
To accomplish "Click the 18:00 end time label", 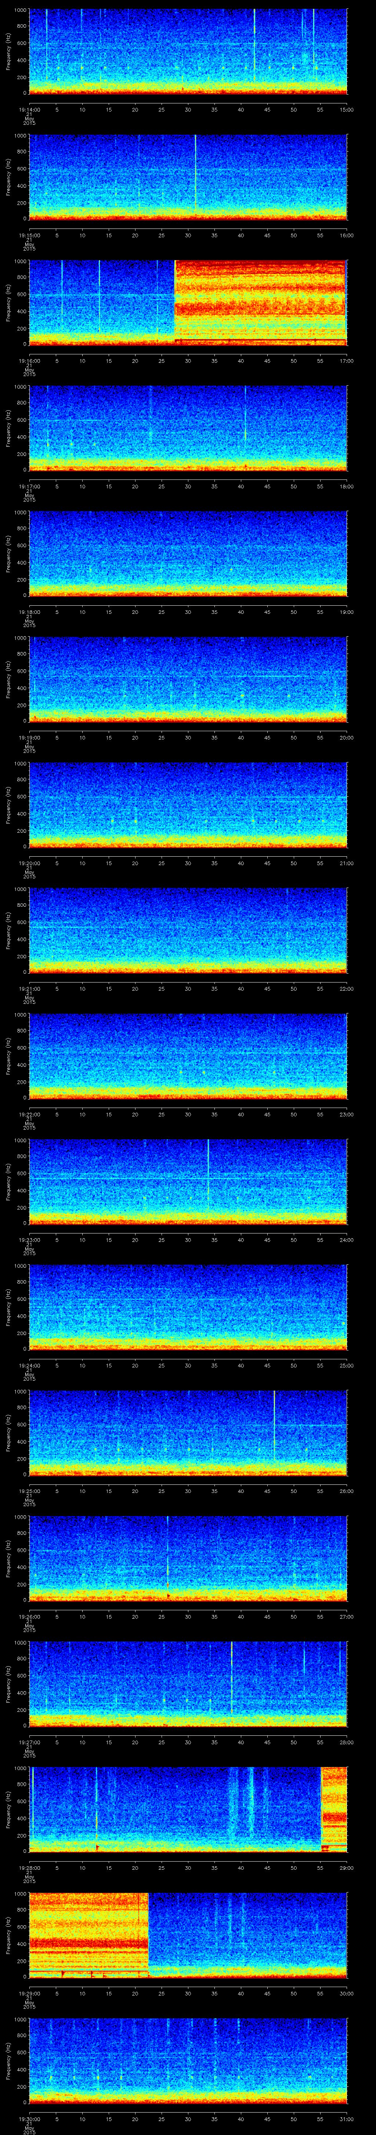I will pyautogui.click(x=346, y=486).
